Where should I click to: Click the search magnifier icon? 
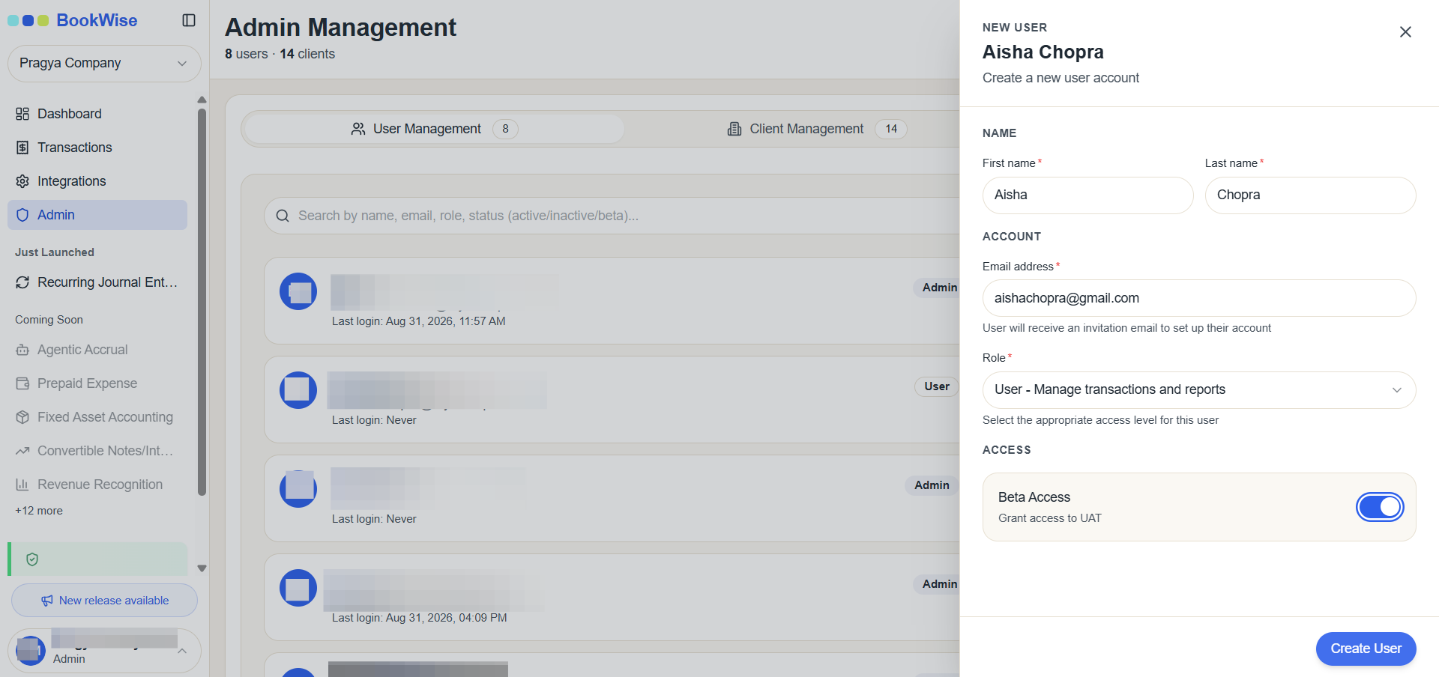click(x=283, y=216)
